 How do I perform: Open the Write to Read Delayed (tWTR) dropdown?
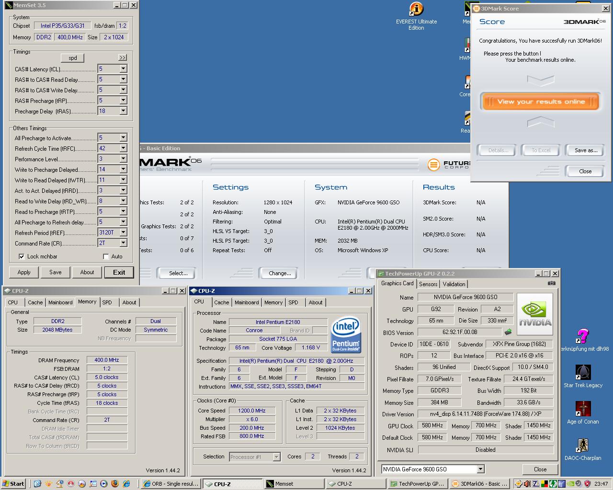pos(123,180)
